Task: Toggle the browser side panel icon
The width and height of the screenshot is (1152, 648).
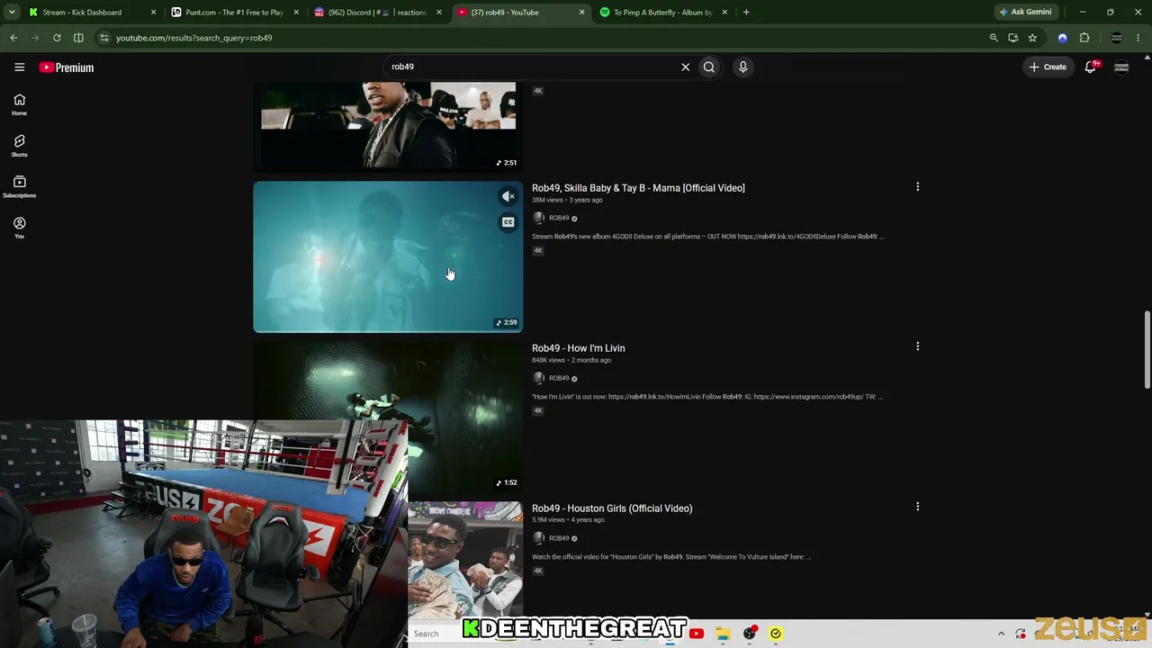Action: (x=78, y=38)
